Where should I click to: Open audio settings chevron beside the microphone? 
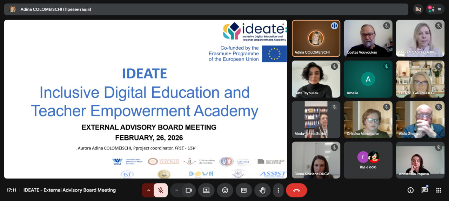coord(148,190)
